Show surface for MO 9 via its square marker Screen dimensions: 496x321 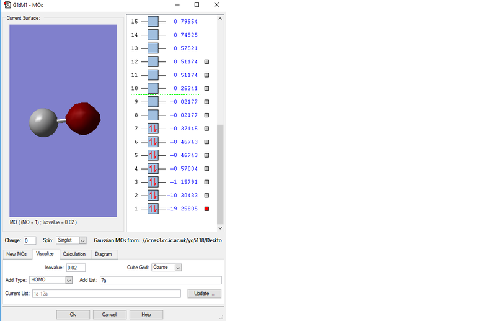pyautogui.click(x=207, y=102)
